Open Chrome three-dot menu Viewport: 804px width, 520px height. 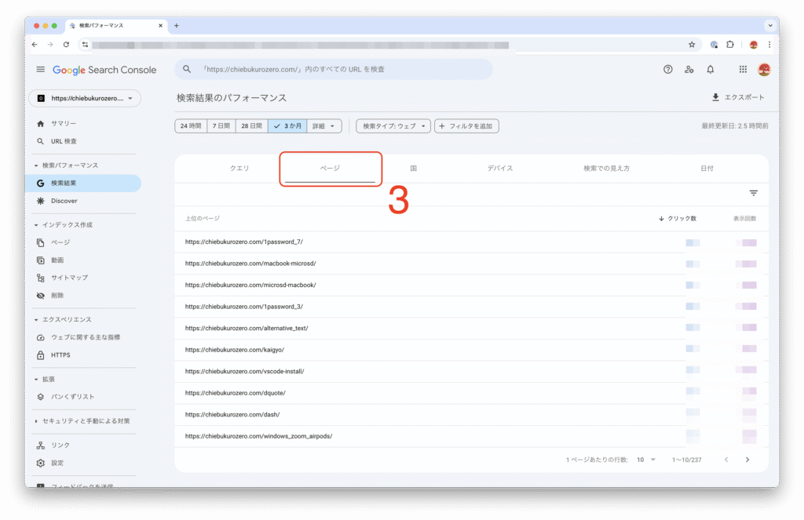[769, 45]
